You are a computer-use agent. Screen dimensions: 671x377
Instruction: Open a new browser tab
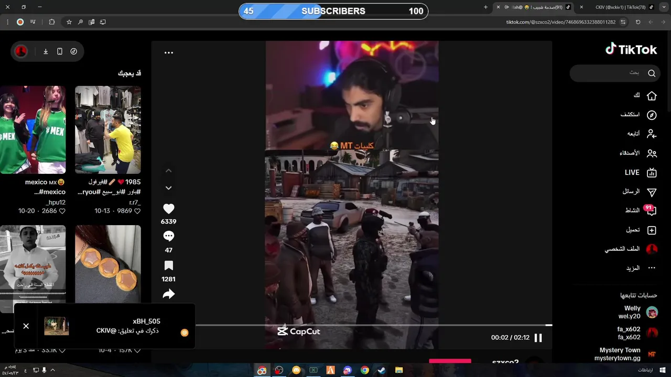(485, 7)
